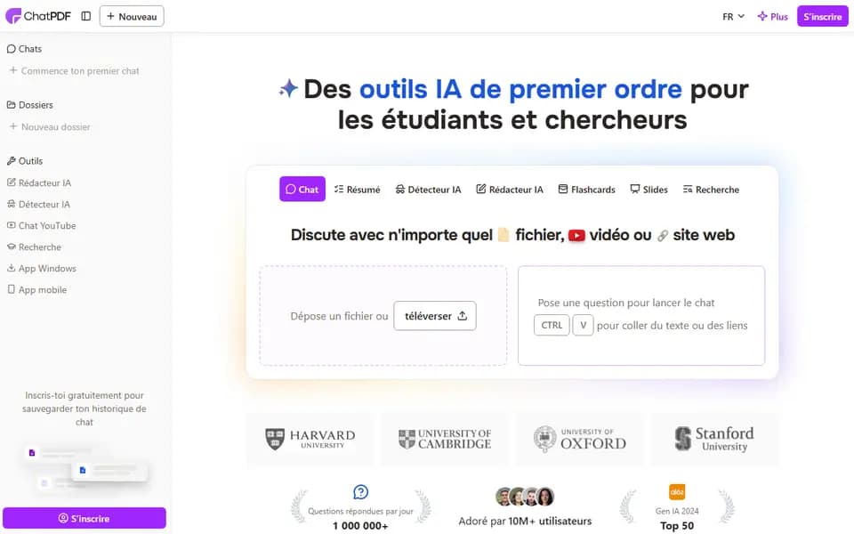Viewport: 854px width, 534px height.
Task: Click 'Adoré par 10M+ utilisateurs' text
Action: pyautogui.click(x=525, y=521)
